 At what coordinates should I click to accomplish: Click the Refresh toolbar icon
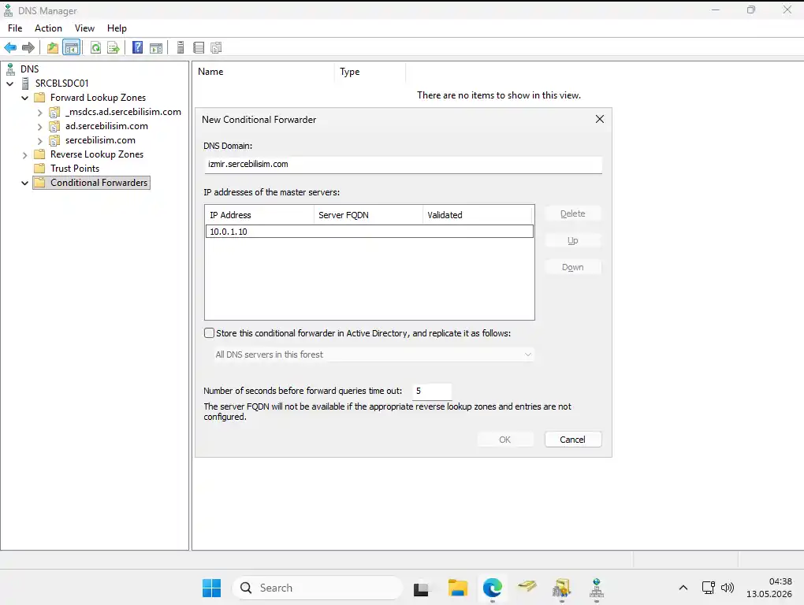pyautogui.click(x=95, y=47)
